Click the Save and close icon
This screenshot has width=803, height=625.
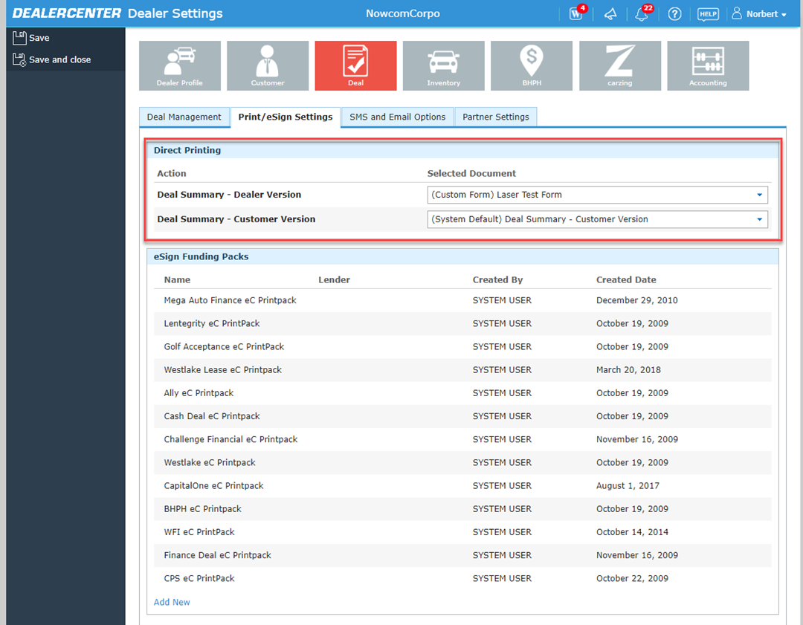19,59
